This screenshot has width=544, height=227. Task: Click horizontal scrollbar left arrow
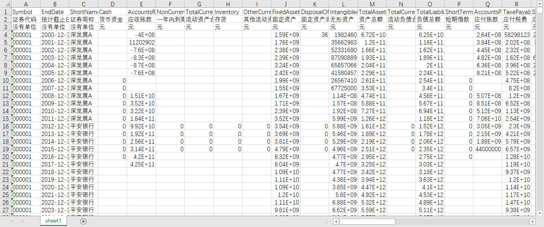coord(336,221)
